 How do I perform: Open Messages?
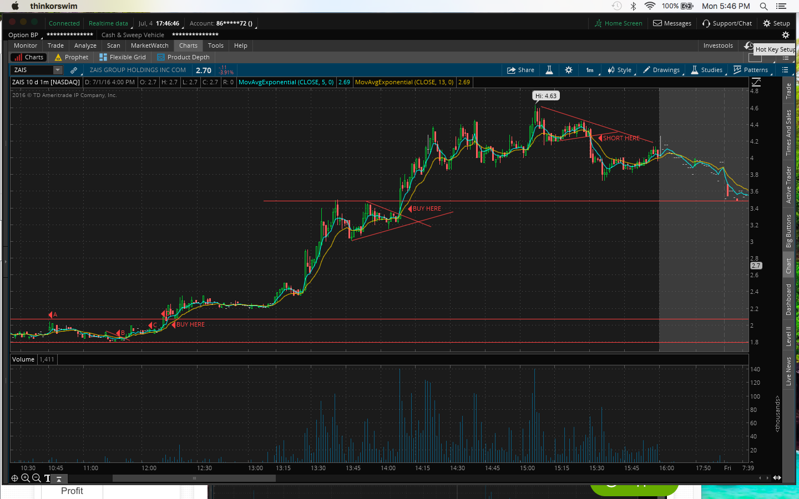(672, 23)
